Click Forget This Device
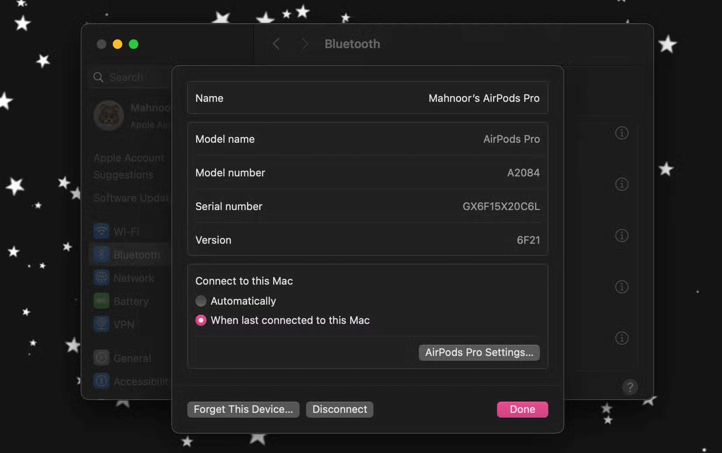722x453 pixels. coord(243,409)
